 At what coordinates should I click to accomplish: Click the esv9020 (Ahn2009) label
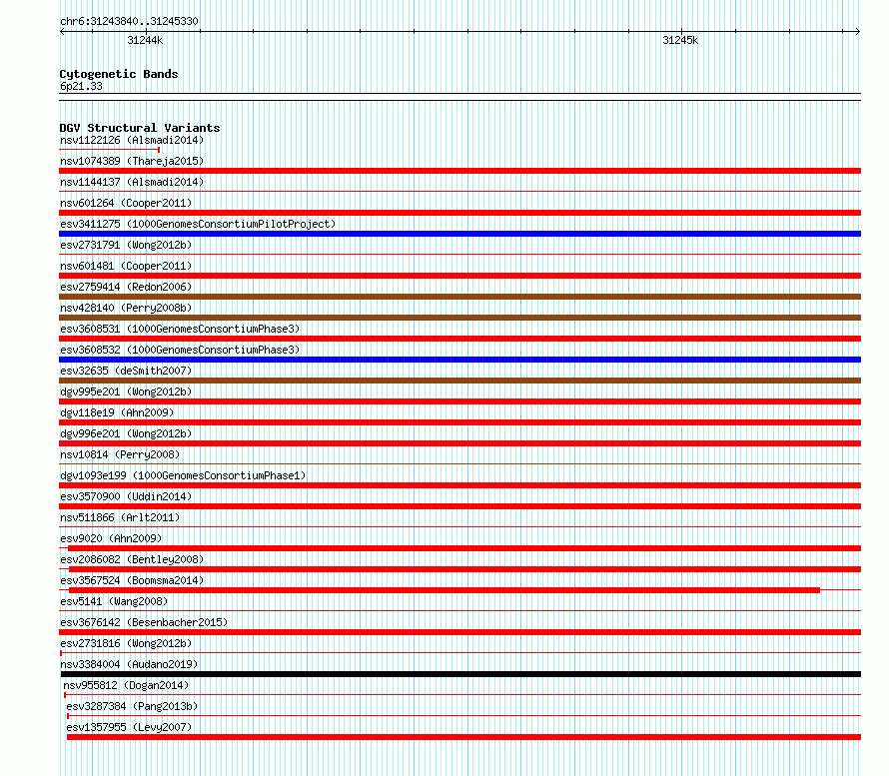[x=111, y=538]
